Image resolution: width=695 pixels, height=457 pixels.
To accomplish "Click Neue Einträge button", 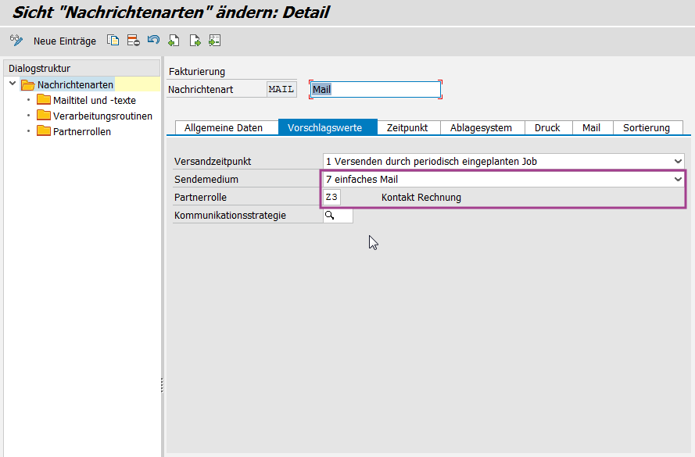I will click(x=65, y=41).
